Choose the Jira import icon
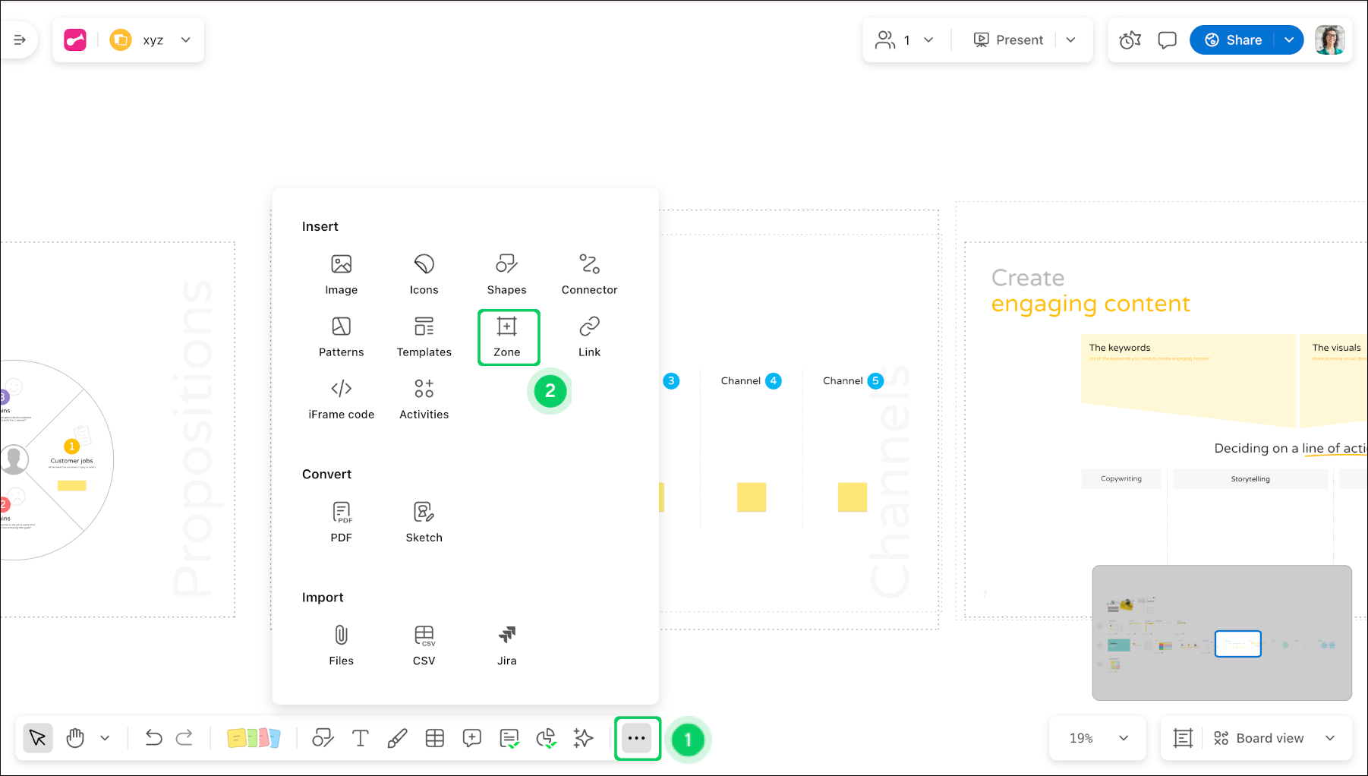The image size is (1368, 776). (x=506, y=645)
